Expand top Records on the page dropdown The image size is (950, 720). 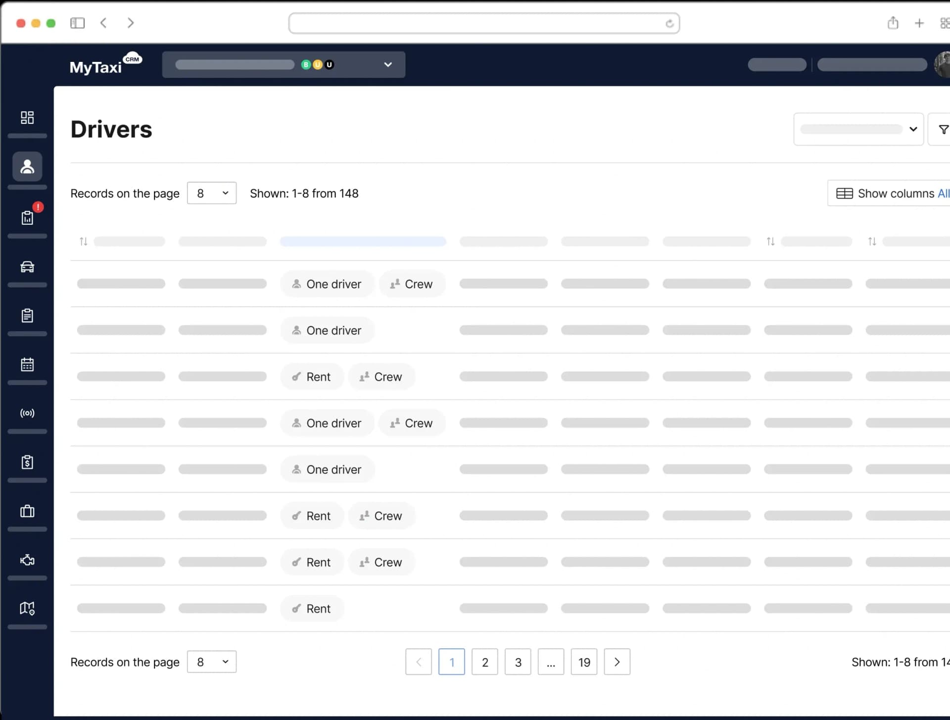tap(212, 193)
